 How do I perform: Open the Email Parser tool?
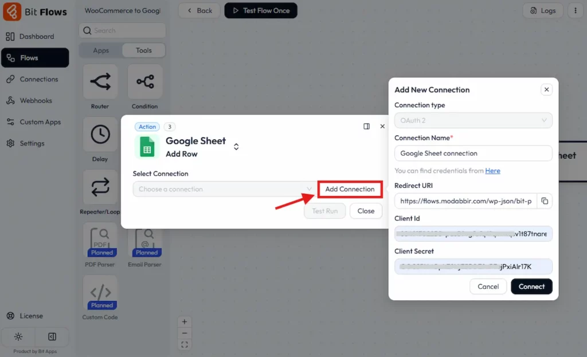(x=146, y=241)
